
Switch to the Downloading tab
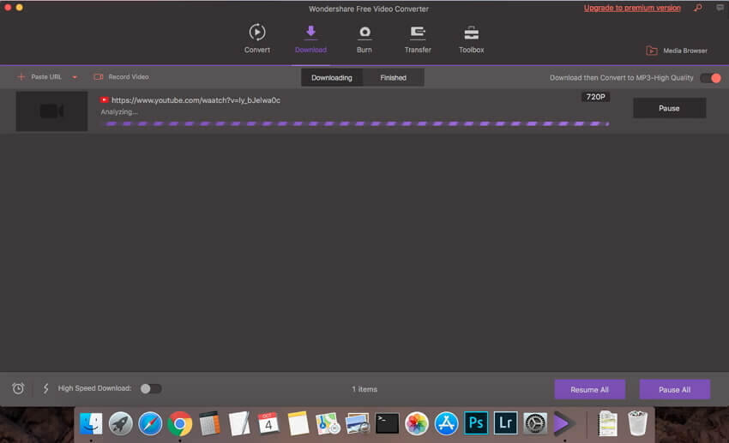pyautogui.click(x=332, y=78)
